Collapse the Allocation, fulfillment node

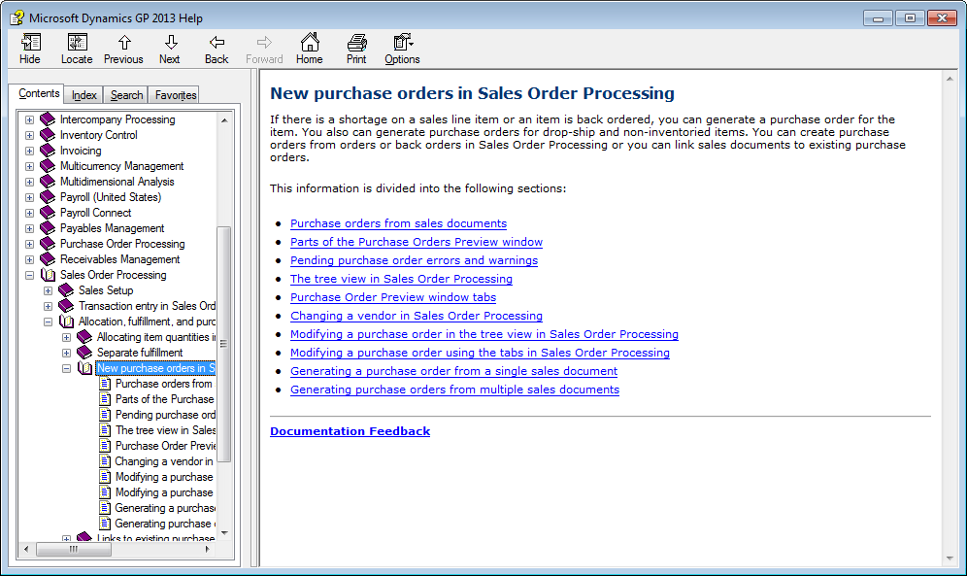coord(48,322)
